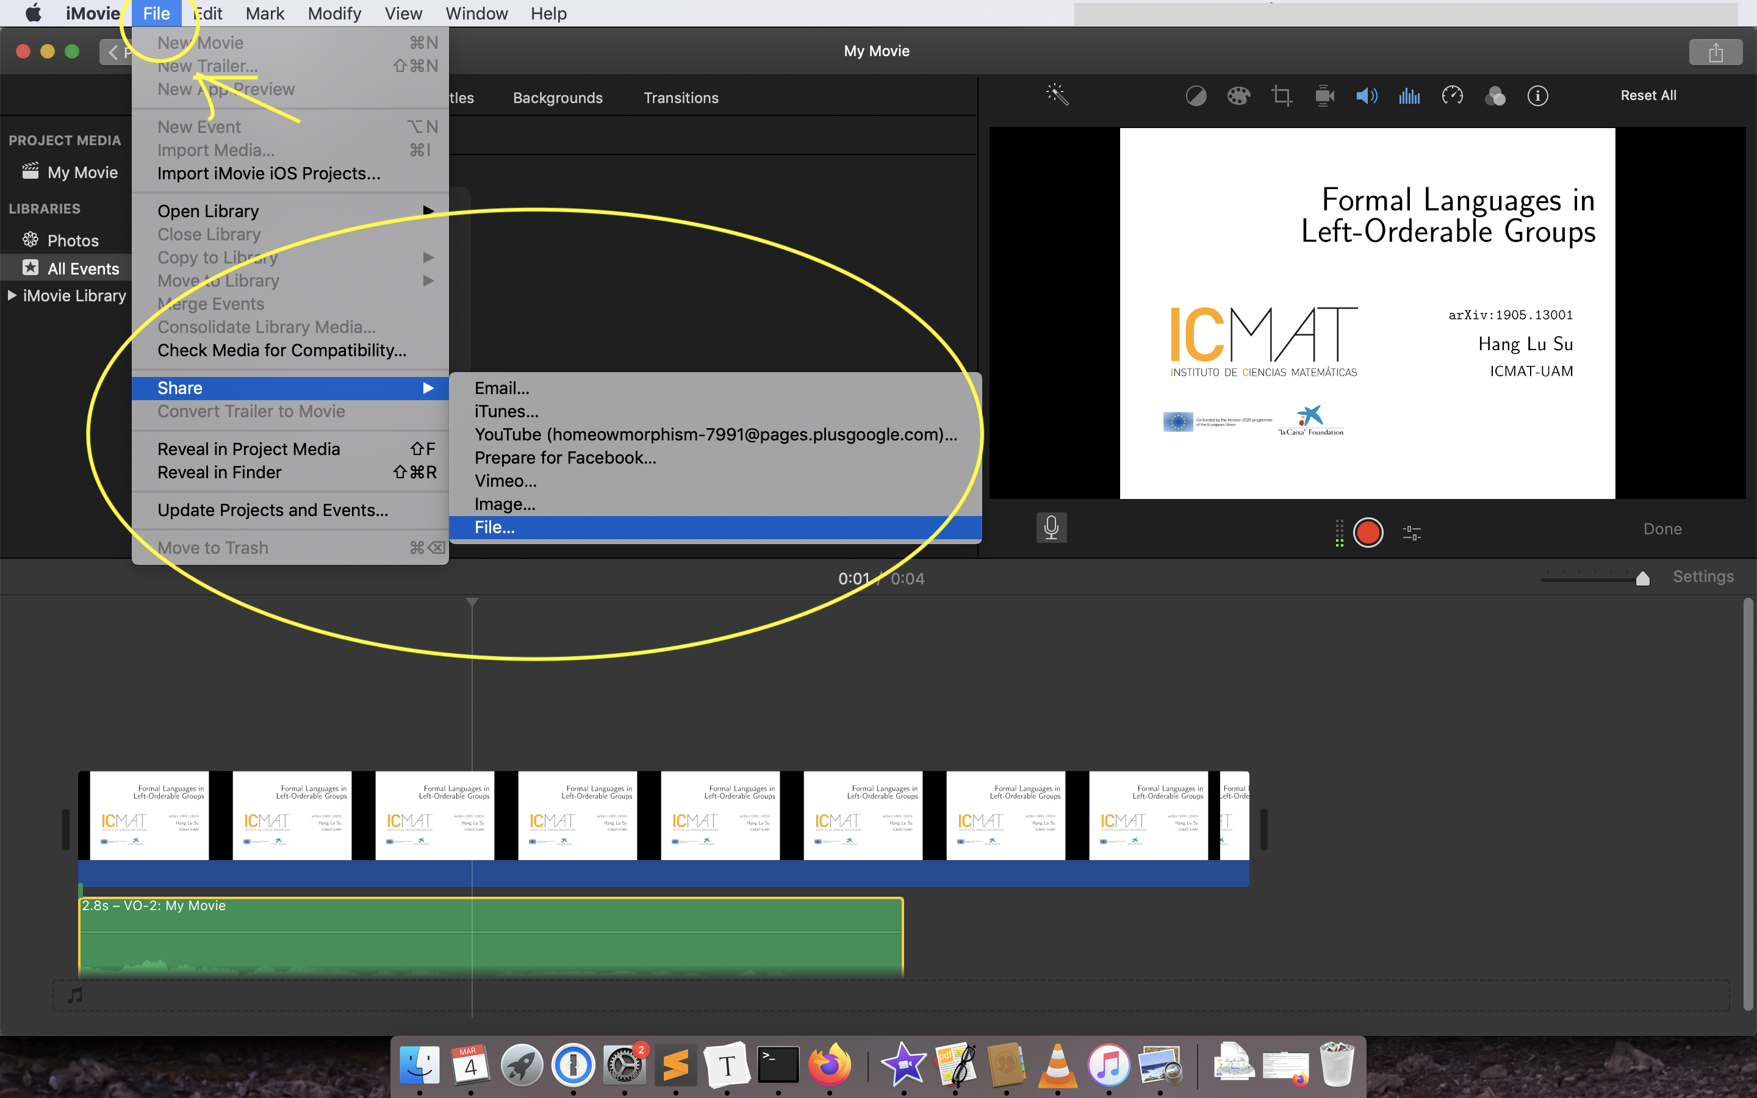Expand the Open Library submenu
Image resolution: width=1757 pixels, height=1098 pixels.
pos(290,211)
